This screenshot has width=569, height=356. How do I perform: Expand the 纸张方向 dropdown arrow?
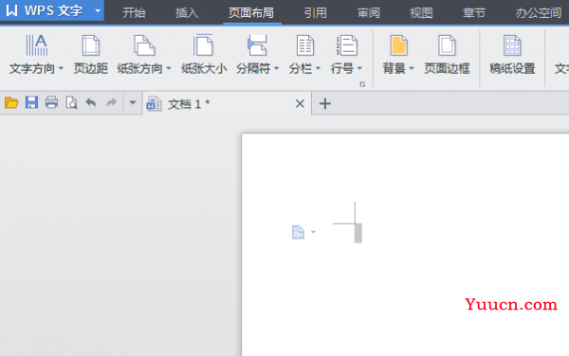coord(169,68)
